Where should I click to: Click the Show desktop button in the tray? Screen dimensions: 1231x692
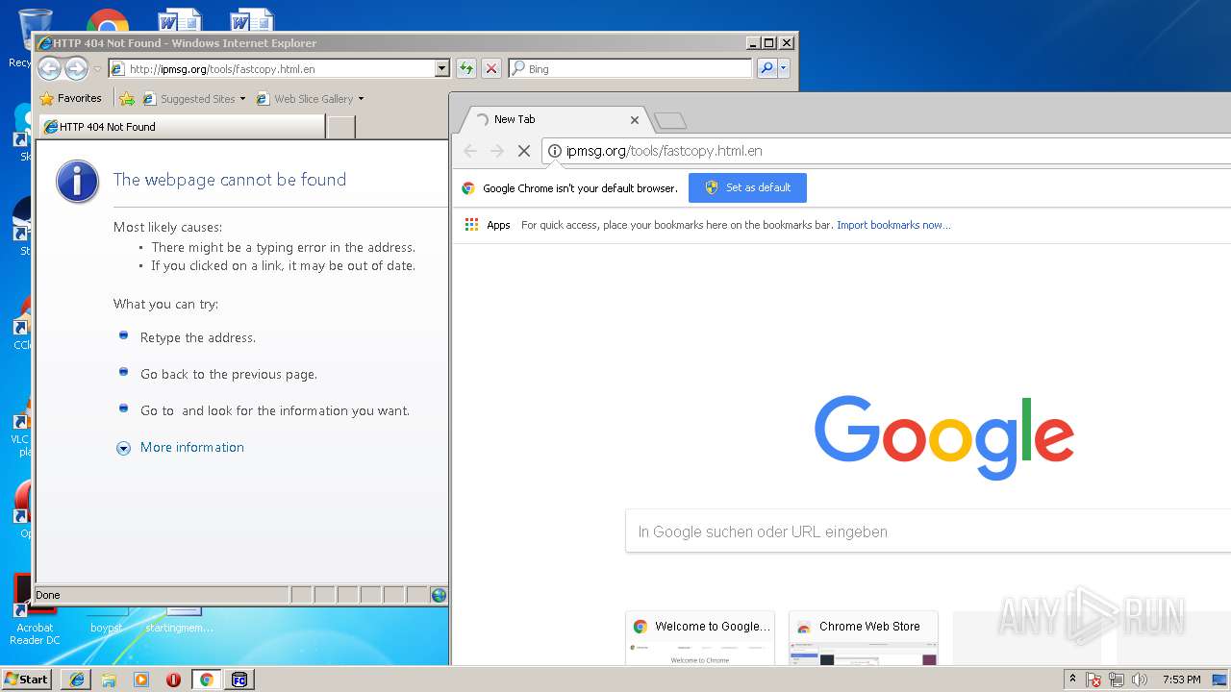tap(1220, 680)
